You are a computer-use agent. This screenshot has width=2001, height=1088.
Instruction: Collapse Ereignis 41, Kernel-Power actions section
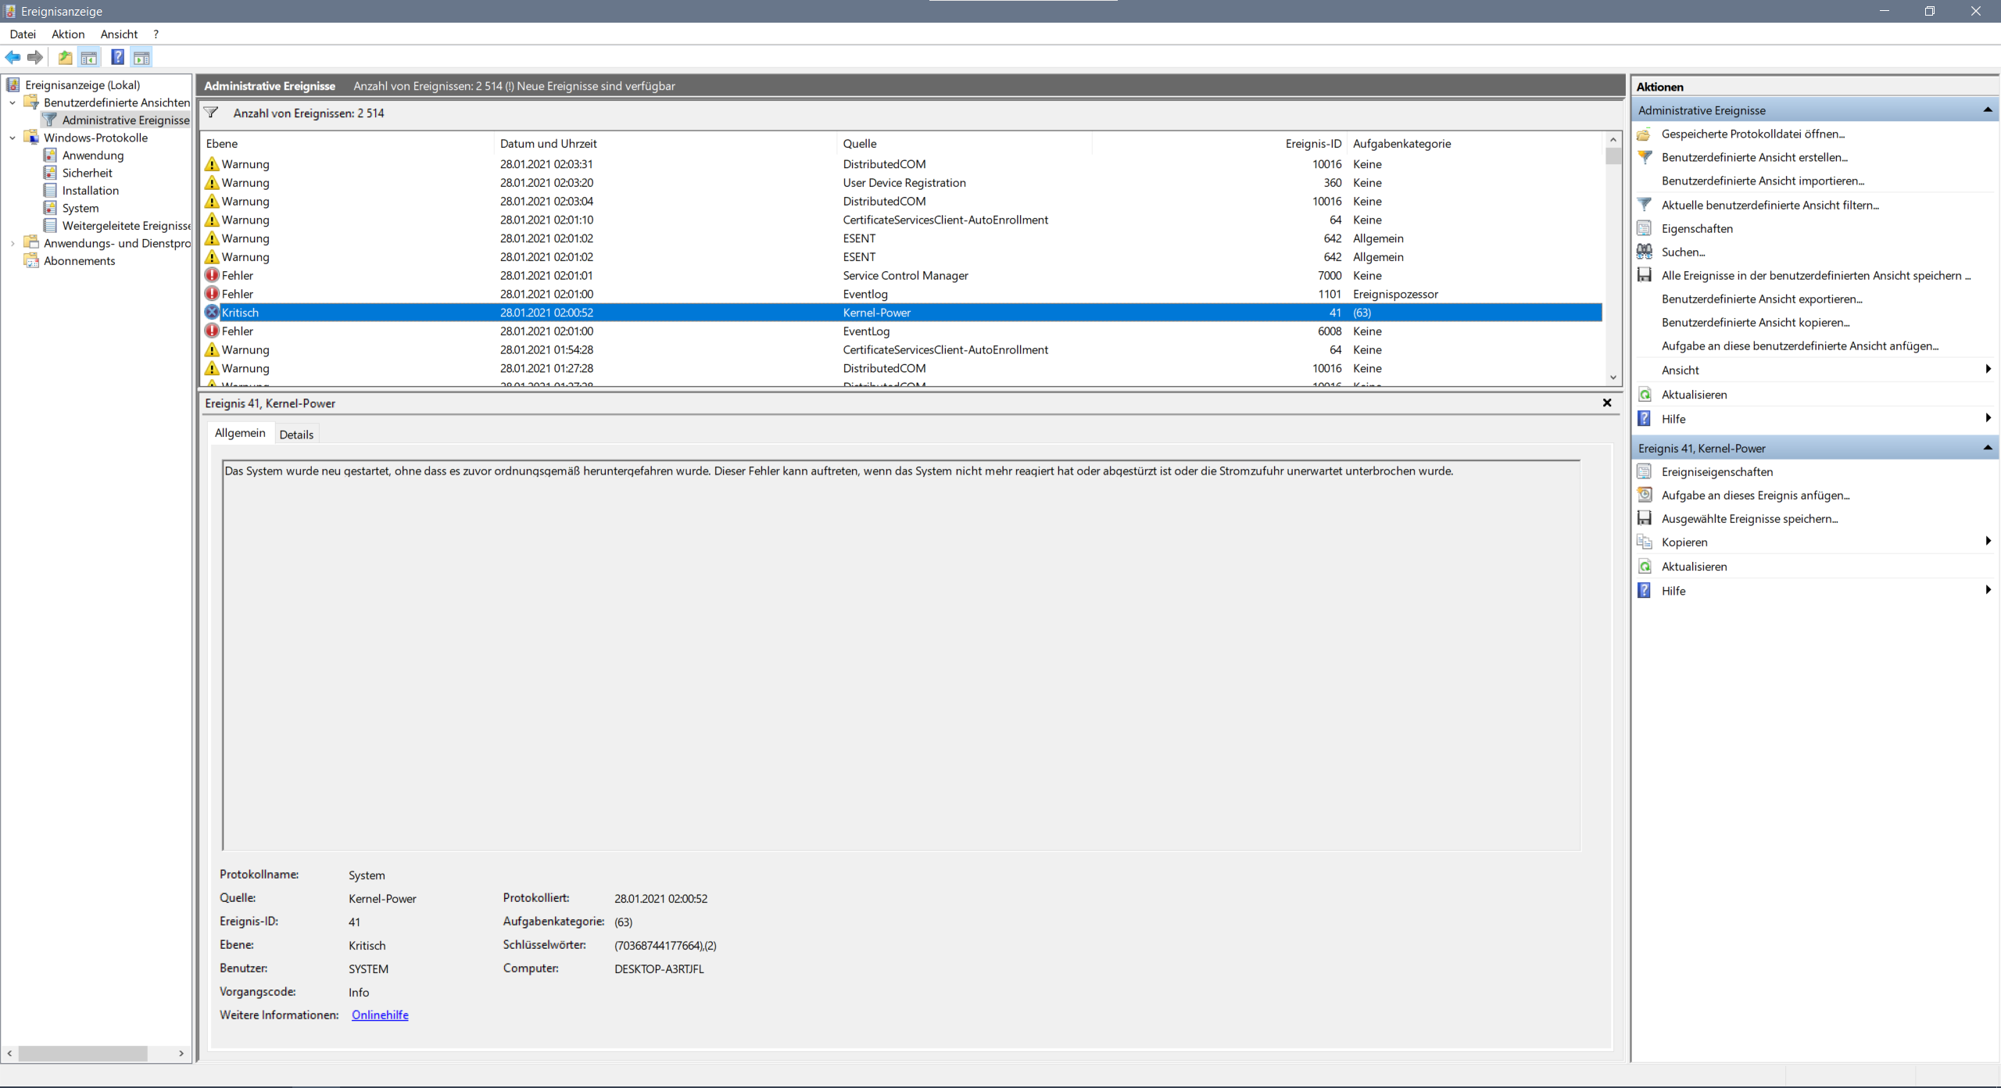pos(1987,448)
